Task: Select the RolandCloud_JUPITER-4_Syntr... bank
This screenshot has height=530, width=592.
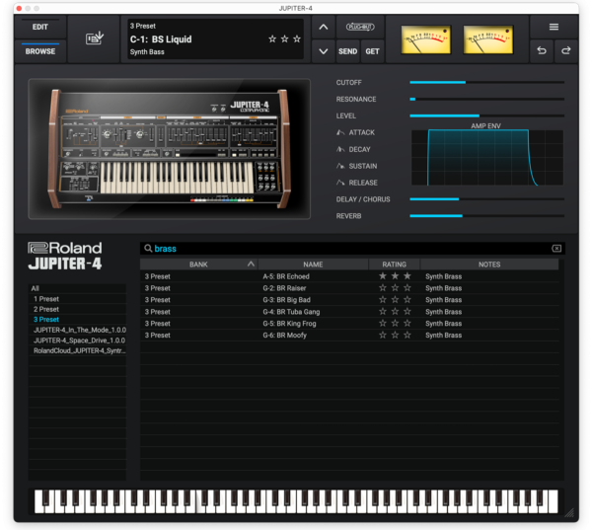Action: (77, 350)
